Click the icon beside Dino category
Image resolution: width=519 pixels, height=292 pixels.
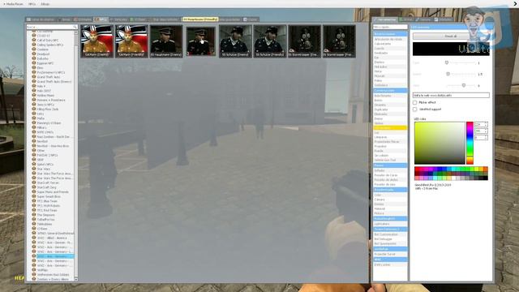coord(34,67)
